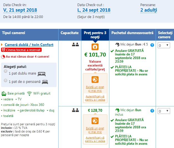Screen dimensions: 174x148
Task: Change the check-in date V, 21 sept 2018
Action: pyautogui.click(x=20, y=10)
